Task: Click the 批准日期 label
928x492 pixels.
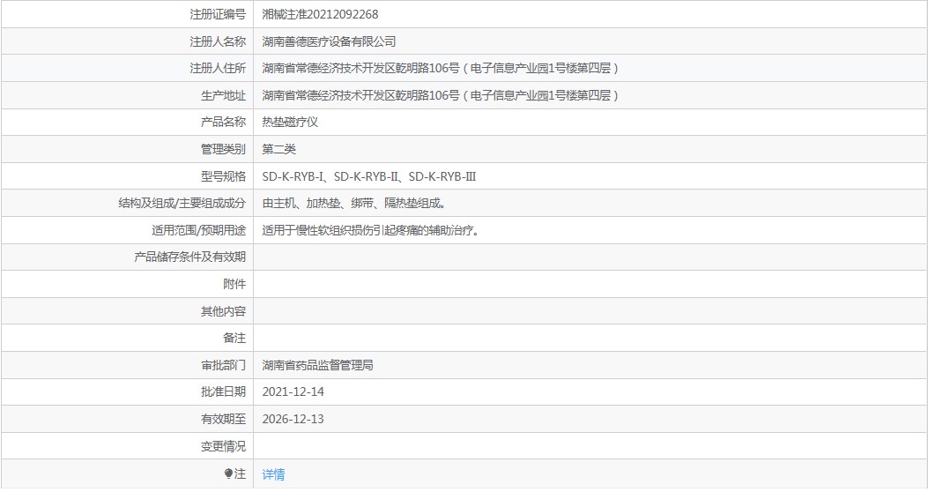Action: pos(223,392)
